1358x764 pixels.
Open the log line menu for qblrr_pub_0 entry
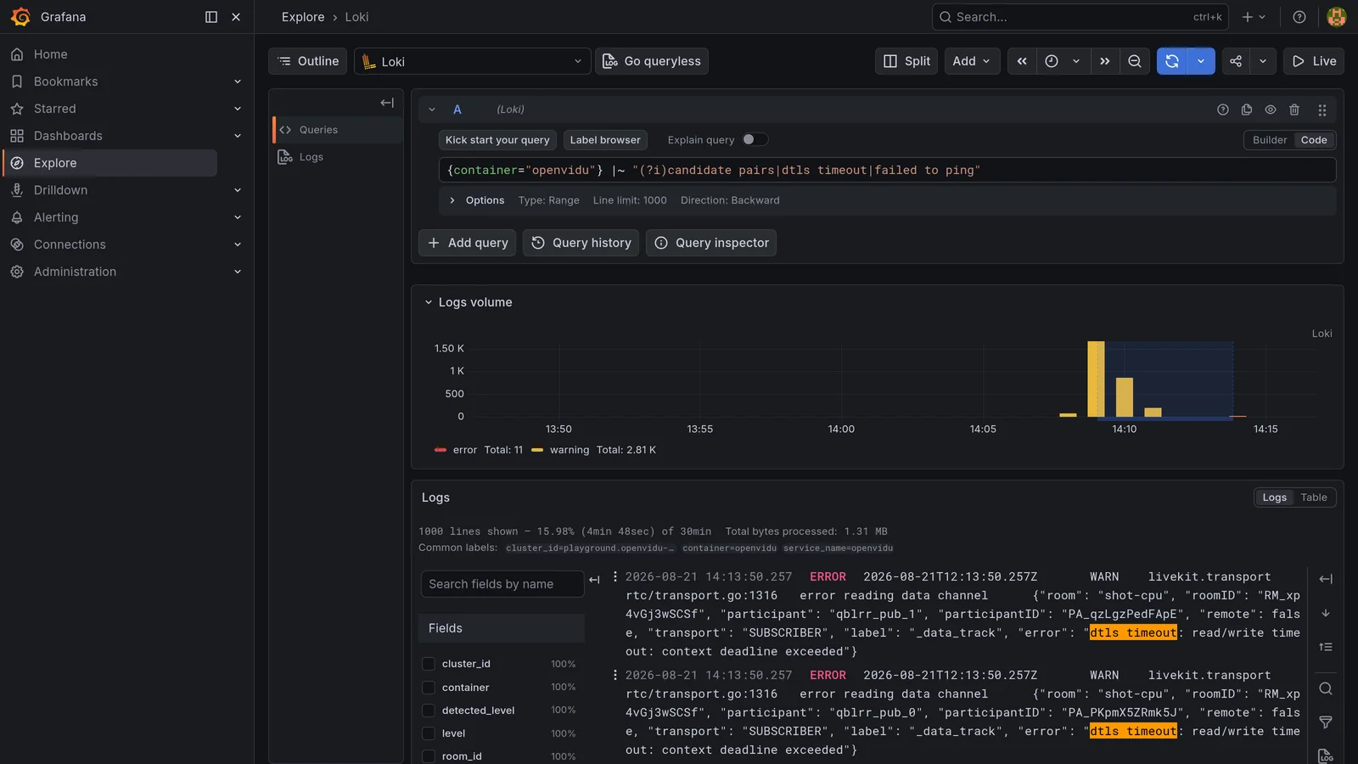click(615, 675)
